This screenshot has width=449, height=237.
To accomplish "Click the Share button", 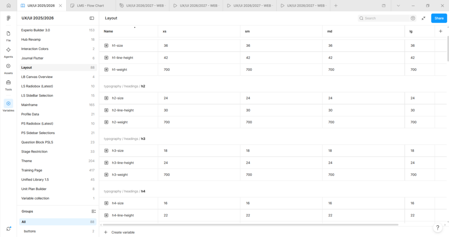I will coord(438,18).
